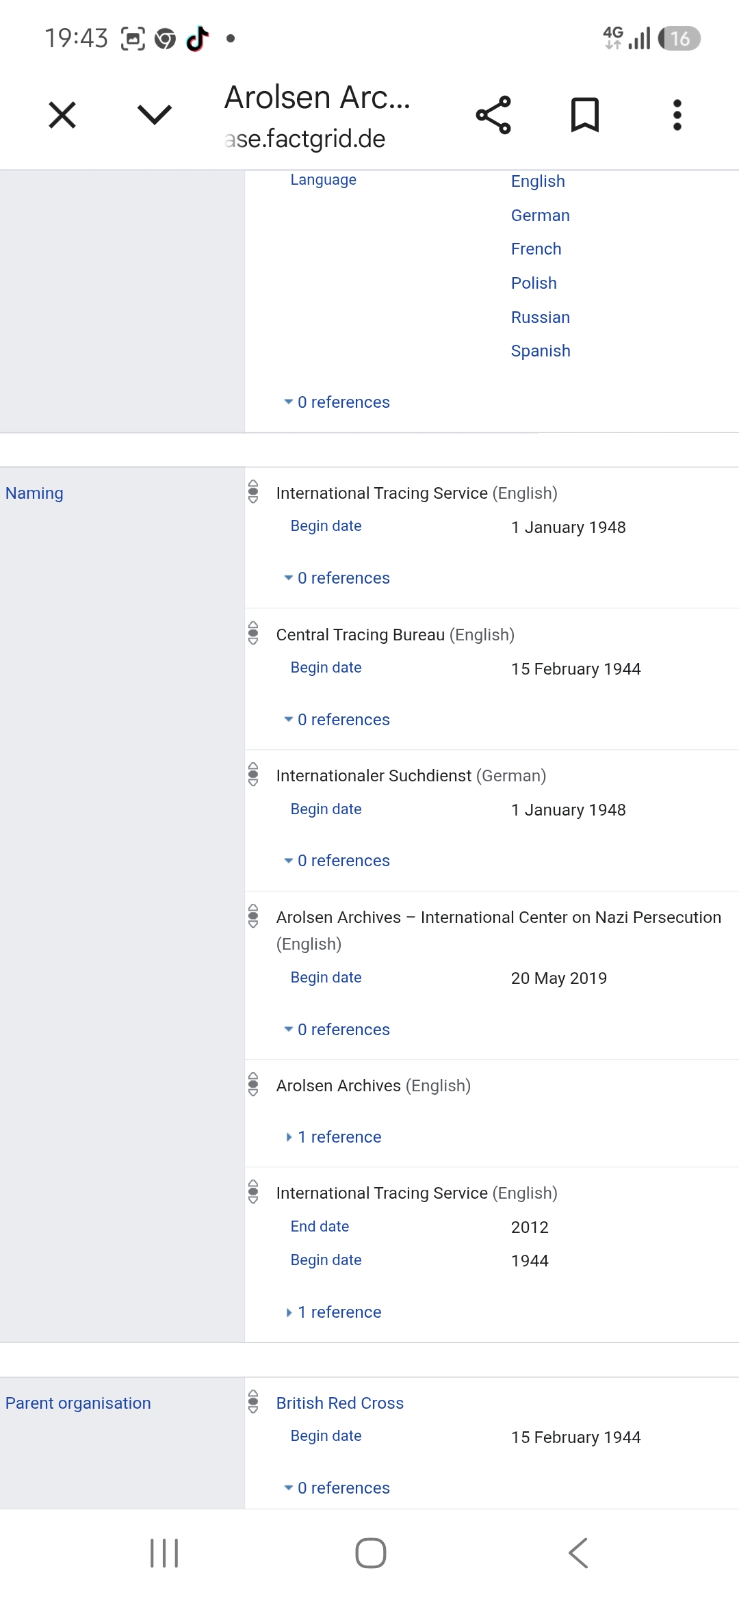Open the British Red Cross item link
Image resolution: width=739 pixels, height=1601 pixels.
point(340,1403)
